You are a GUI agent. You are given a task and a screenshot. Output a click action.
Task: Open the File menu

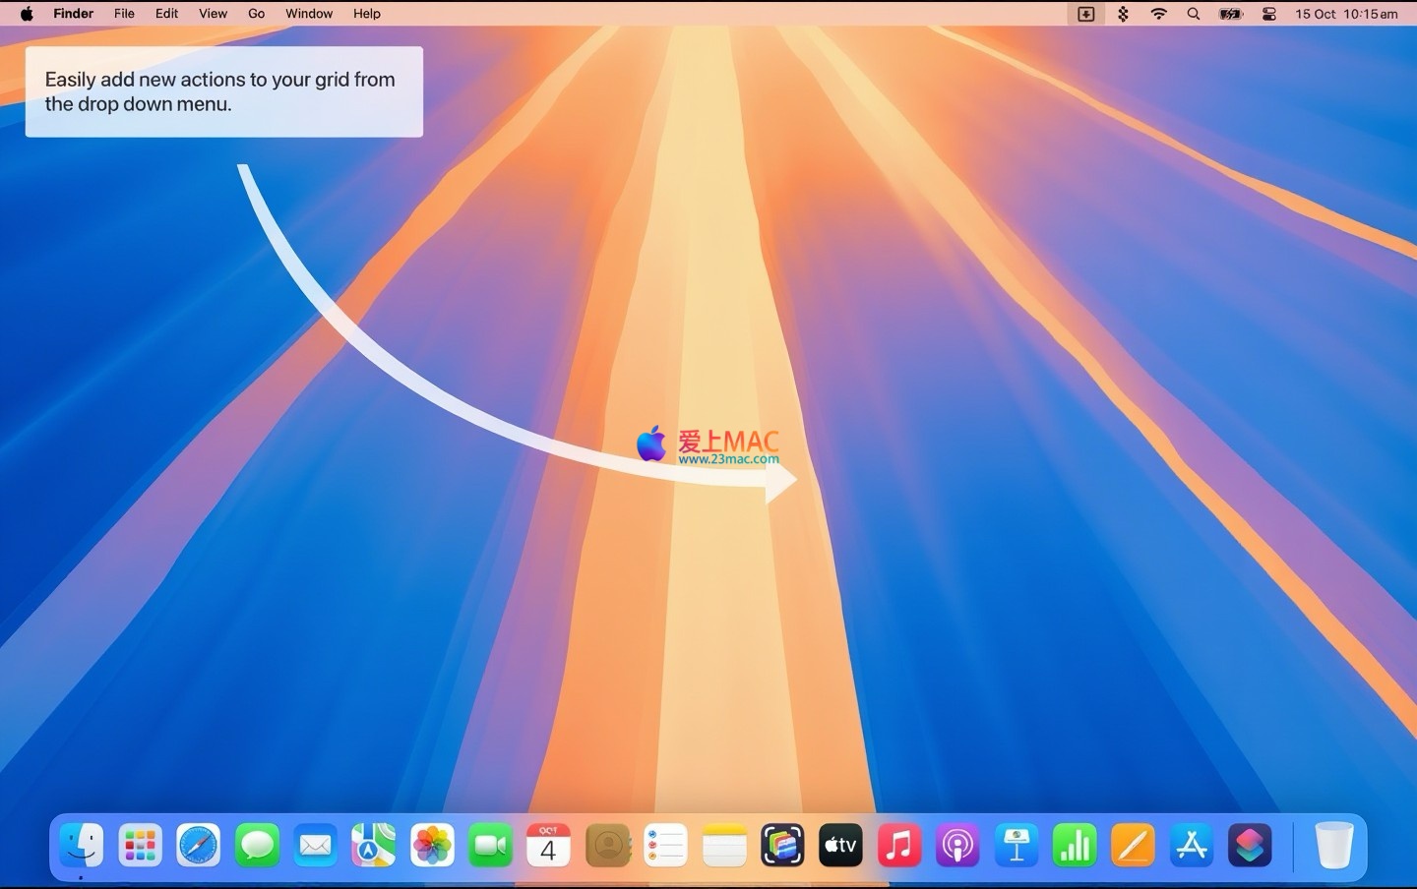tap(124, 14)
